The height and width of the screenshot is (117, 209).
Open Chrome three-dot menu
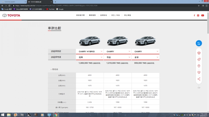207,5
